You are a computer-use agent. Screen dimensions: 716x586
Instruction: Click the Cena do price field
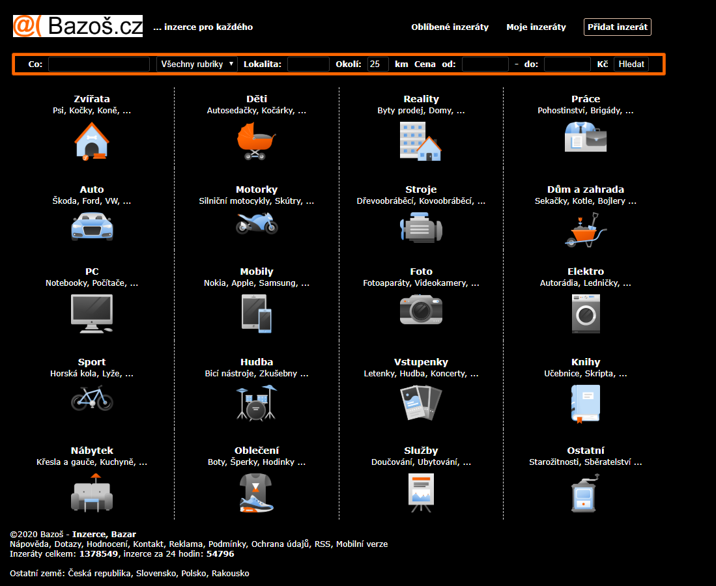[567, 64]
